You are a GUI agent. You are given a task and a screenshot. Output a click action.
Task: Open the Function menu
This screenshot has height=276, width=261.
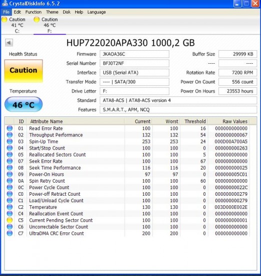(x=34, y=12)
